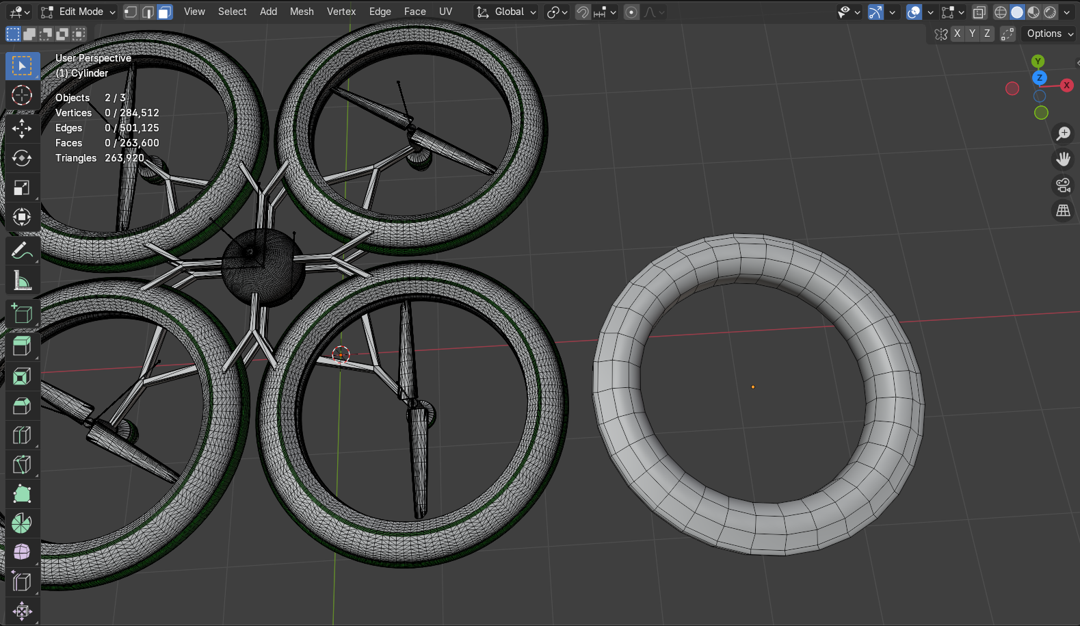Switch to wireframe viewport shading
Screen dimensions: 1080x626
pos(1001,12)
